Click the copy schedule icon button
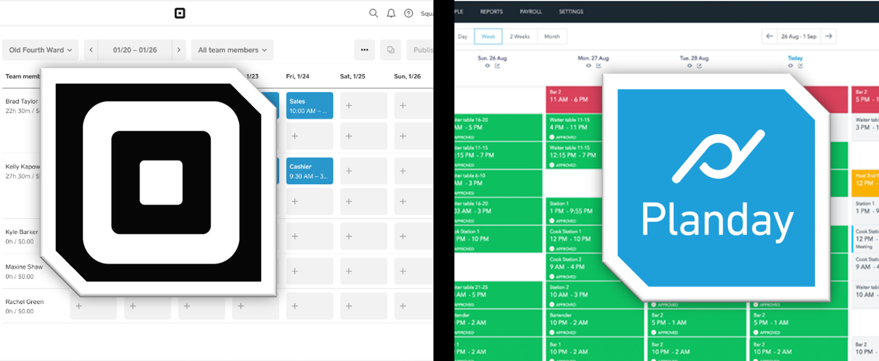Screen dimensions: 879x361 pyautogui.click(x=391, y=50)
